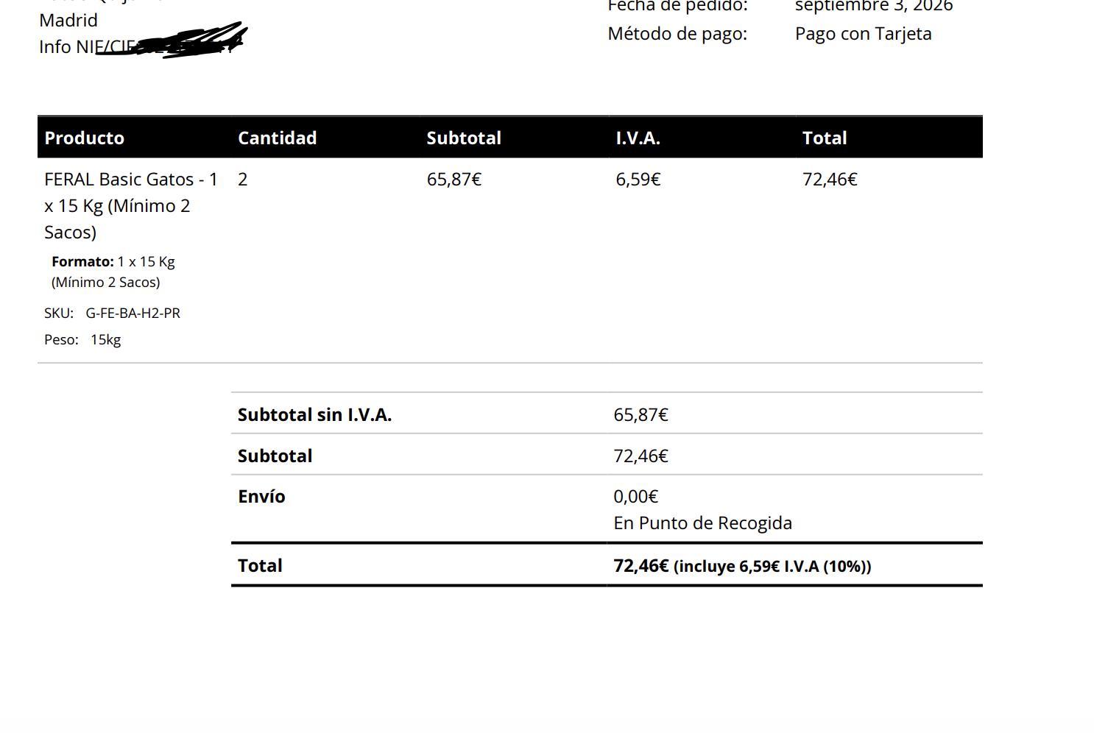This screenshot has width=1094, height=733.
Task: Select the 6,59€ I.V.A. amount in table
Action: pyautogui.click(x=638, y=180)
